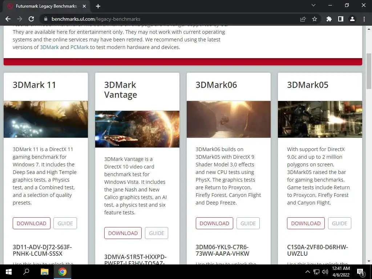
Task: Click the 3DMark06 card title
Action: click(216, 85)
